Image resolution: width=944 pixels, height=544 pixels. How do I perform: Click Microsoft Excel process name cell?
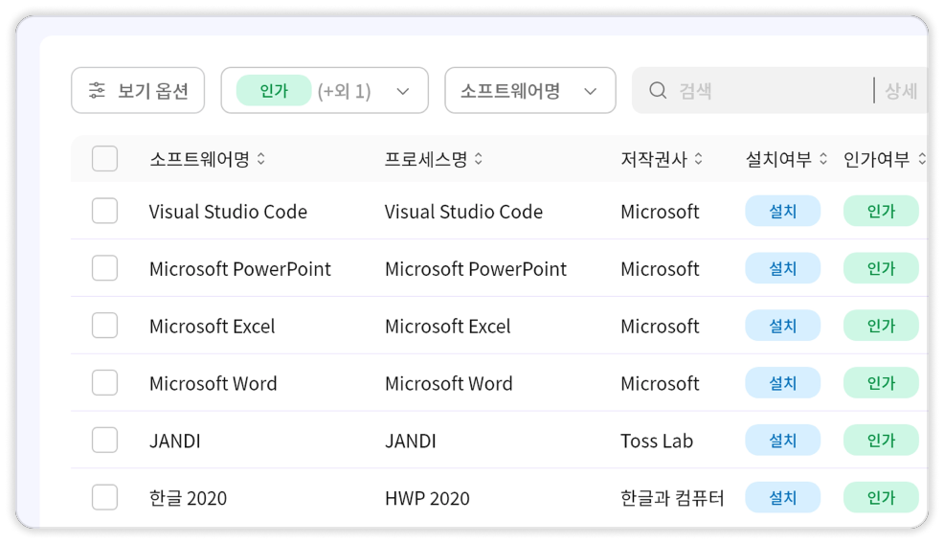pyautogui.click(x=447, y=326)
